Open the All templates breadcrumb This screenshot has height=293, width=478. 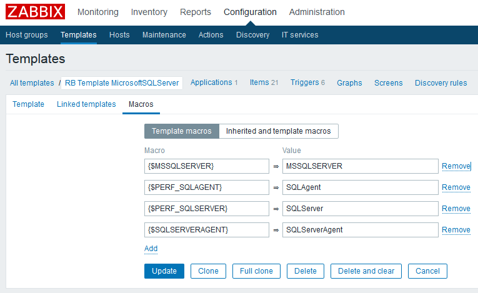32,83
